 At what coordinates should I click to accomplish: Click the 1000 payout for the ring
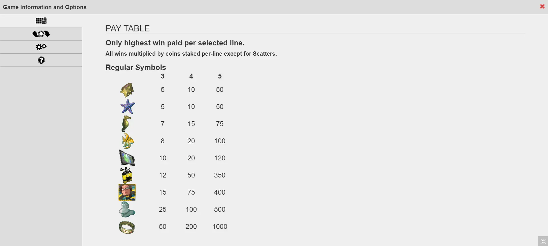[220, 227]
